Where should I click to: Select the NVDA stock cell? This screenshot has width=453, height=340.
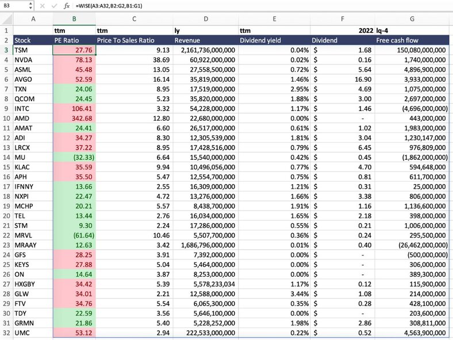click(x=32, y=60)
